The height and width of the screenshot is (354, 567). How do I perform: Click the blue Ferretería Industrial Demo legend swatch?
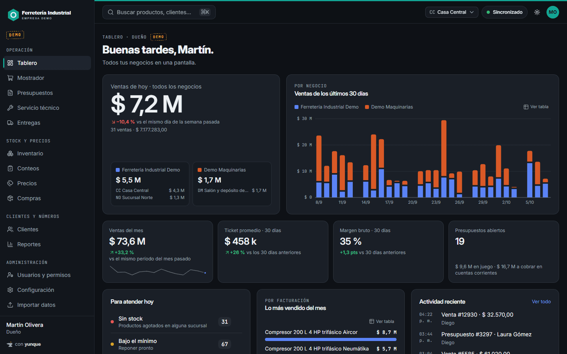point(296,107)
